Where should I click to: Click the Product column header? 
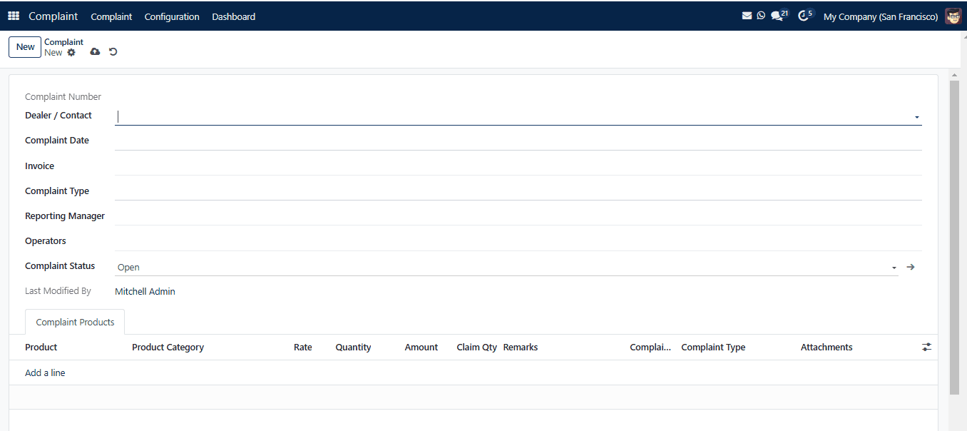(41, 347)
